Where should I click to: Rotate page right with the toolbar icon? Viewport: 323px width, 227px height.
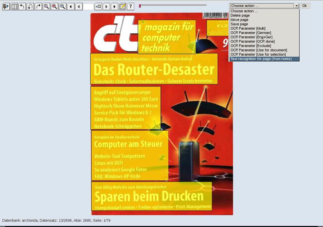pos(38,7)
